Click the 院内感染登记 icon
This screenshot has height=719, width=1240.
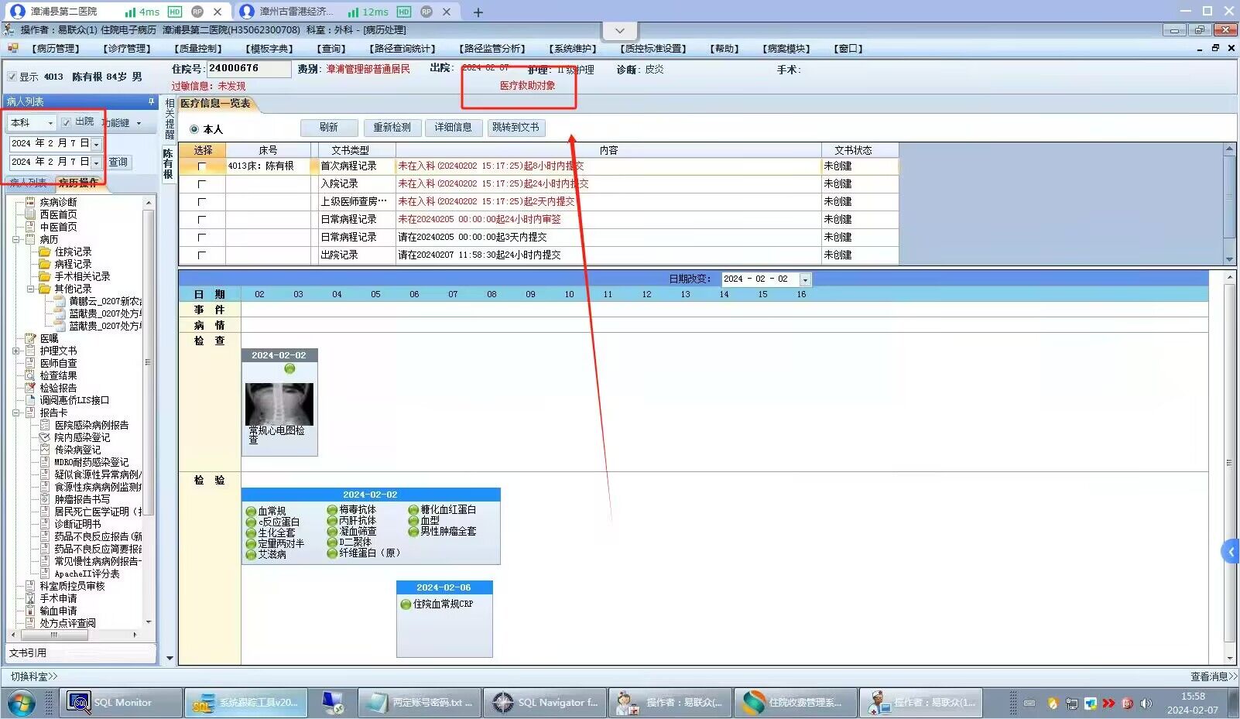tap(45, 437)
